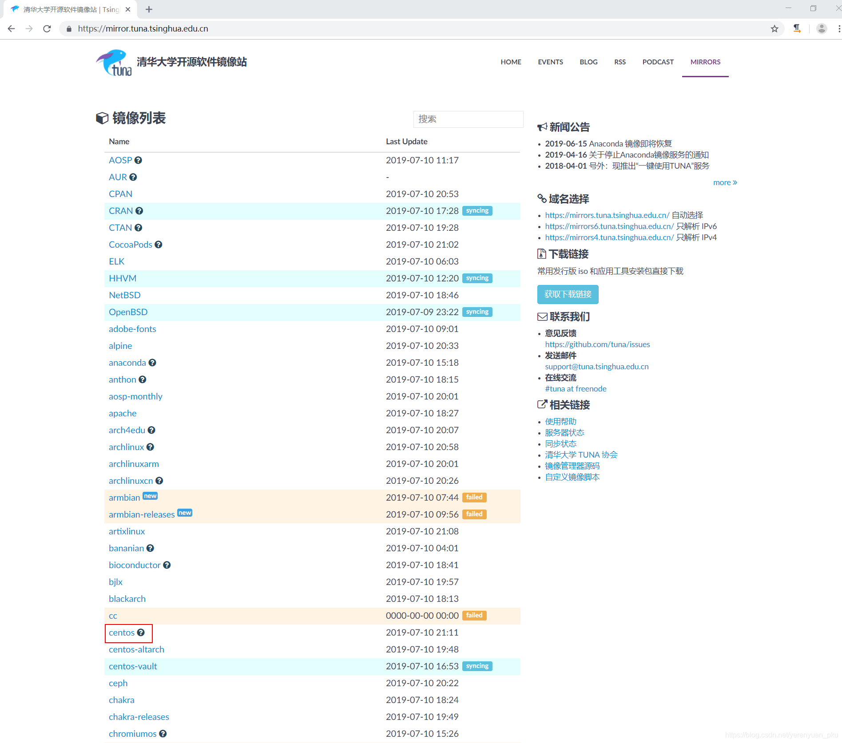842x743 pixels.
Task: Click the help icon next to CocoaPods
Action: (x=159, y=245)
